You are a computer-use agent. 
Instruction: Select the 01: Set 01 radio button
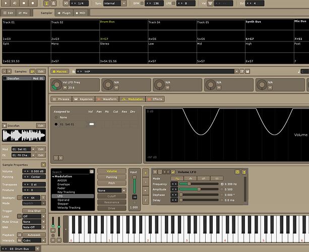coord(56,124)
